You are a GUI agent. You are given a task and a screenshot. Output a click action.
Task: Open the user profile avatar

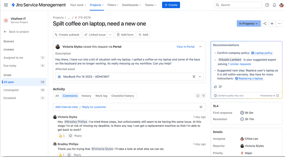tap(281, 5)
